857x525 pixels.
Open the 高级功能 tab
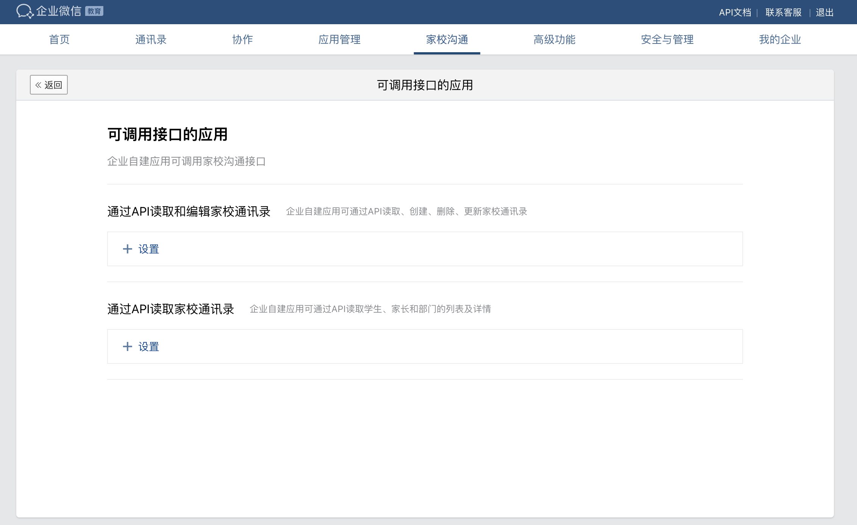click(x=554, y=39)
